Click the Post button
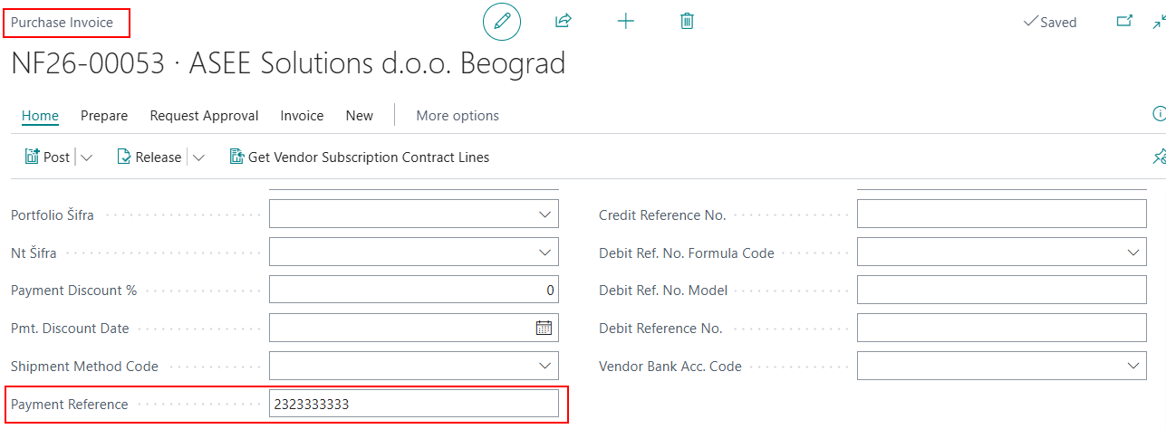 click(47, 157)
